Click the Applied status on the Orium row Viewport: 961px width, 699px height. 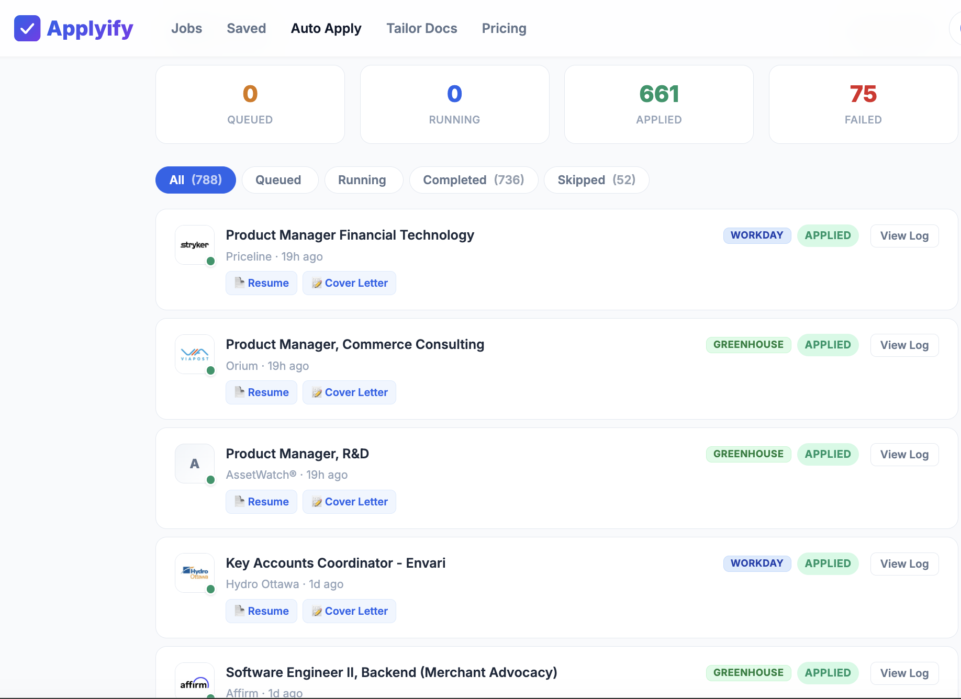pos(828,345)
